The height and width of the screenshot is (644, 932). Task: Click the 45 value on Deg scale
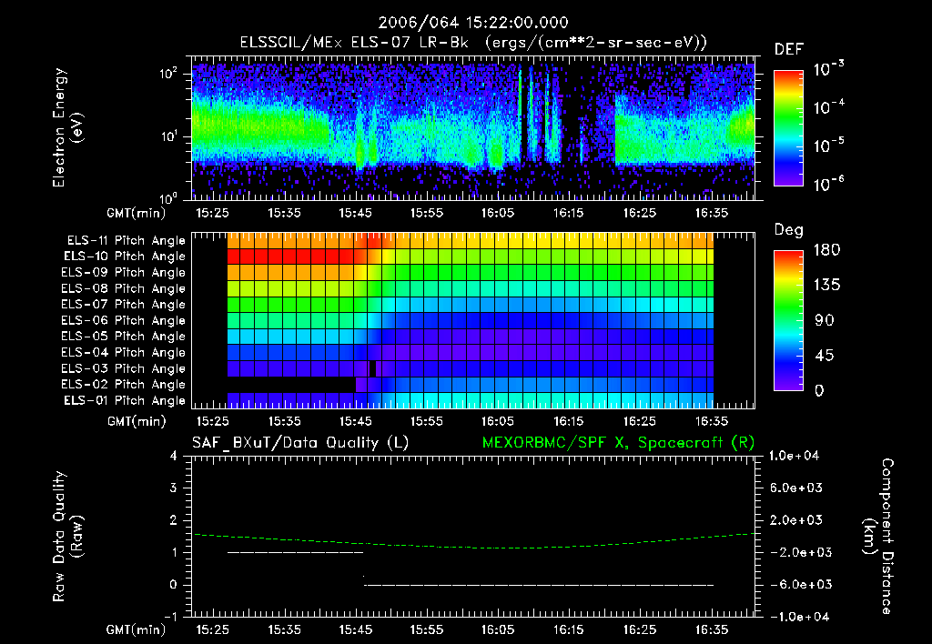pyautogui.click(x=825, y=356)
